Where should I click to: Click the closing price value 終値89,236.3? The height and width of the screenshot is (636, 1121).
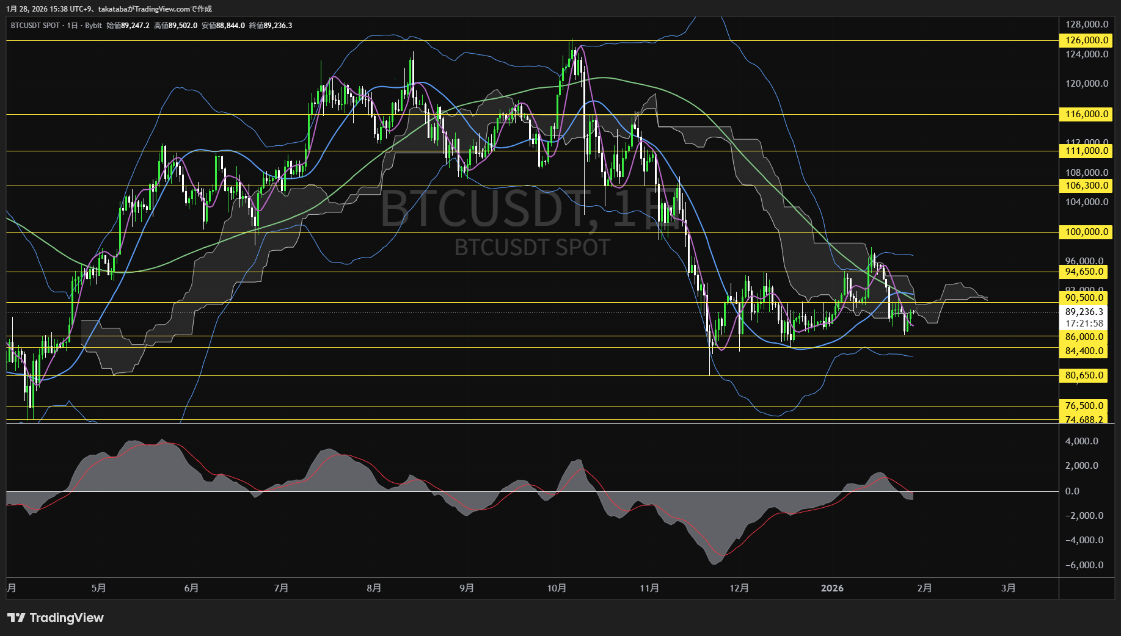pos(271,26)
